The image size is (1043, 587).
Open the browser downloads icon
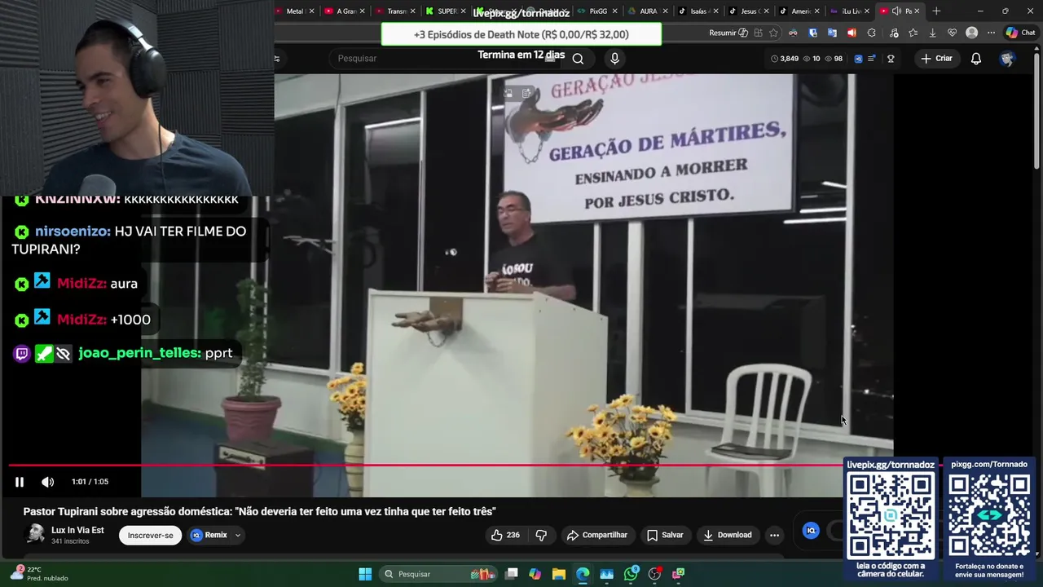click(932, 33)
